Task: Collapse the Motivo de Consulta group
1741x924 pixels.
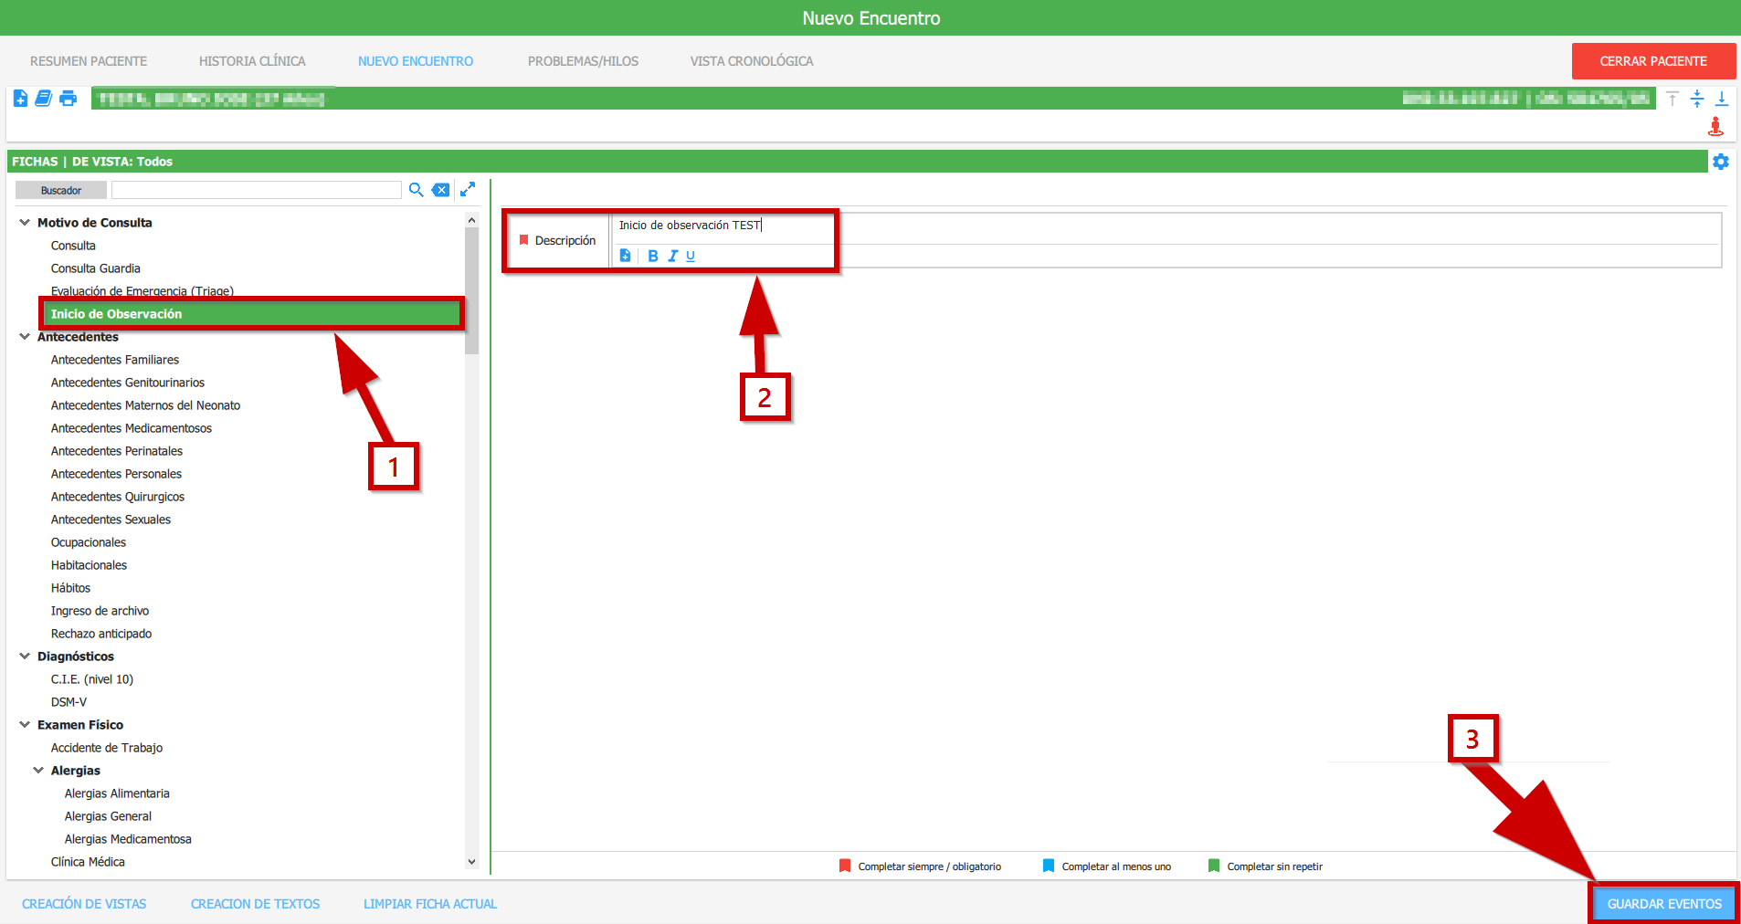Action: coord(25,223)
